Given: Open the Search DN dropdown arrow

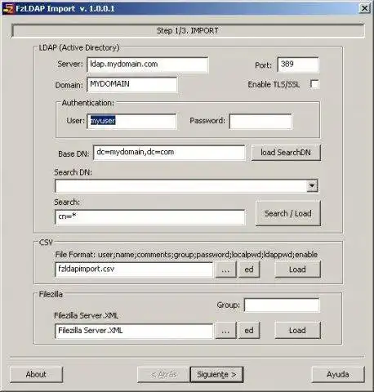Looking at the screenshot, I should (312, 186).
